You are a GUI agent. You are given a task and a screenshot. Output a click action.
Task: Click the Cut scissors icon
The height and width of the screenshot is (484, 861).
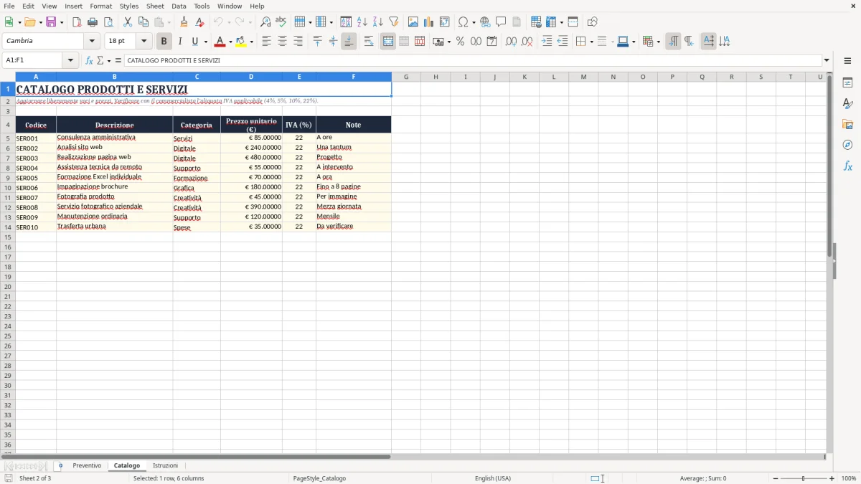click(128, 22)
